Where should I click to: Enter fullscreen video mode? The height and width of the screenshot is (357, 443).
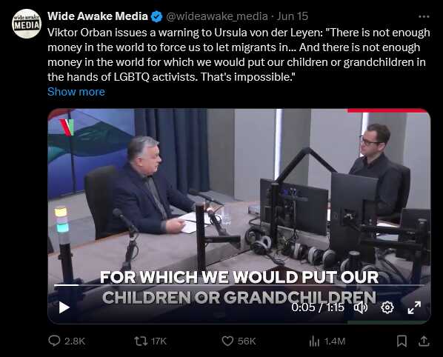coord(414,307)
